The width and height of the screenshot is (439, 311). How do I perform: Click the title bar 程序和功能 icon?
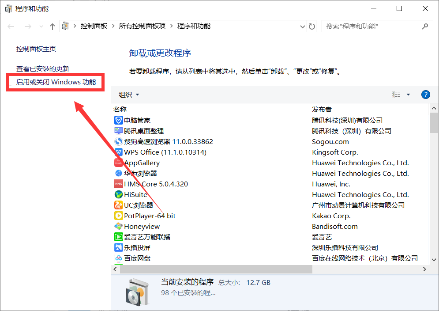point(9,9)
